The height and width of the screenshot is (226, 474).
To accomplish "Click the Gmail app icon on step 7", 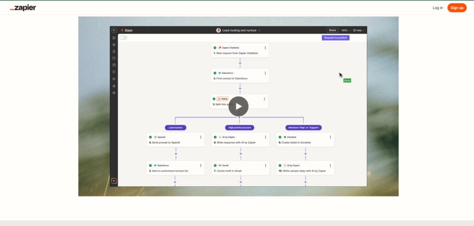I will (x=220, y=165).
